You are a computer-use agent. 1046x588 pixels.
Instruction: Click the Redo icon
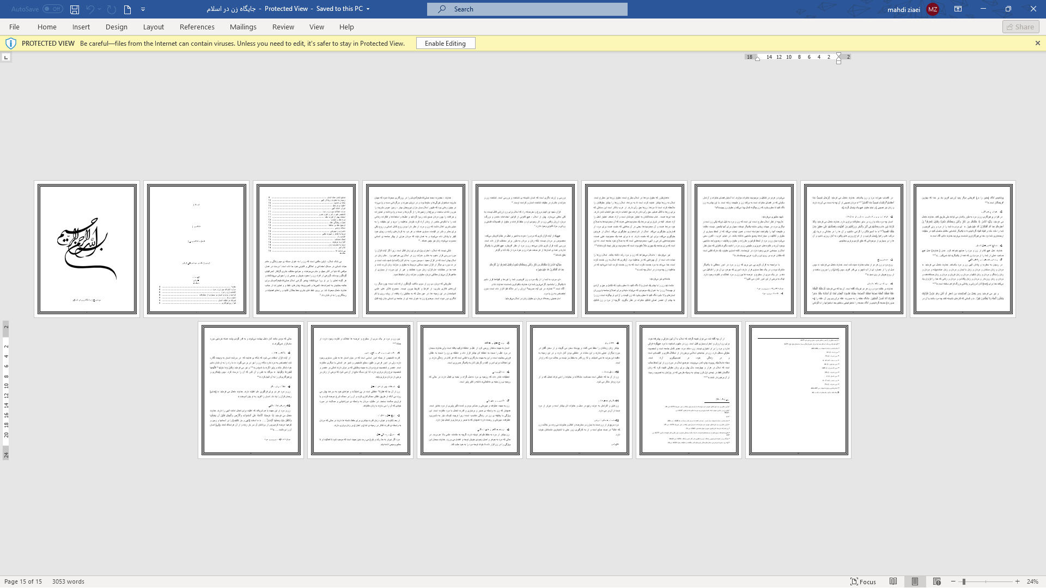click(x=111, y=9)
